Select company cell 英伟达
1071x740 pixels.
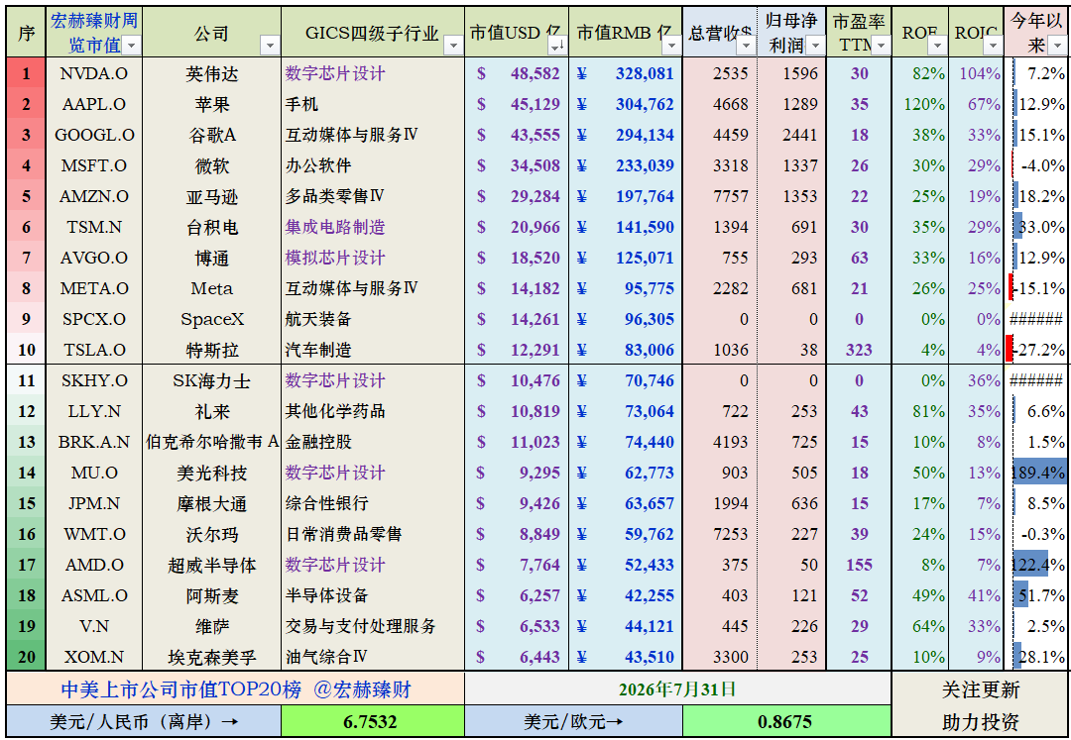[x=212, y=73]
